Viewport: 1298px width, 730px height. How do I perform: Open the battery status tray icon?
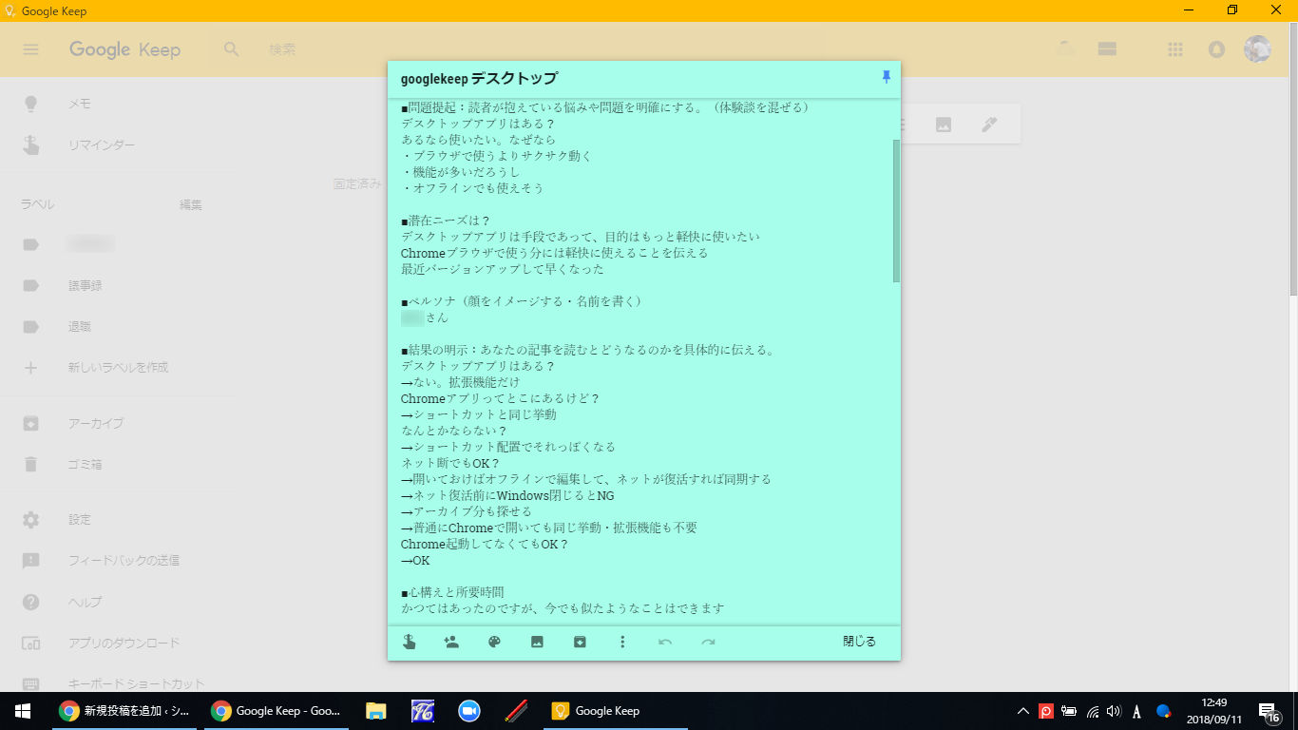pyautogui.click(x=1069, y=710)
